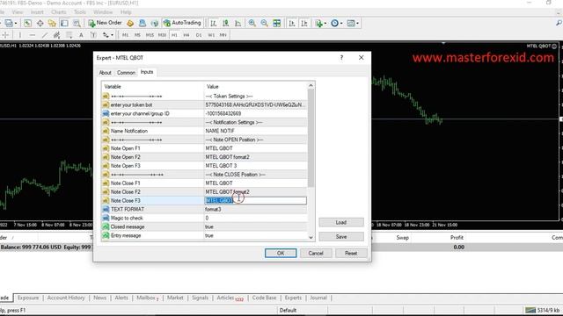
Task: Switch to the M15 timeframe
Action: pyautogui.click(x=150, y=35)
